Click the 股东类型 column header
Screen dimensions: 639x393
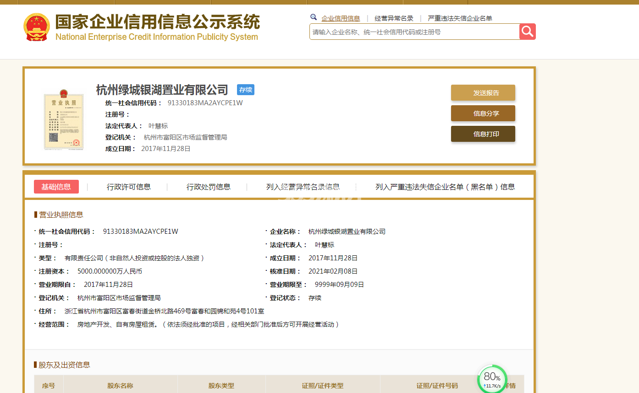[x=221, y=386]
